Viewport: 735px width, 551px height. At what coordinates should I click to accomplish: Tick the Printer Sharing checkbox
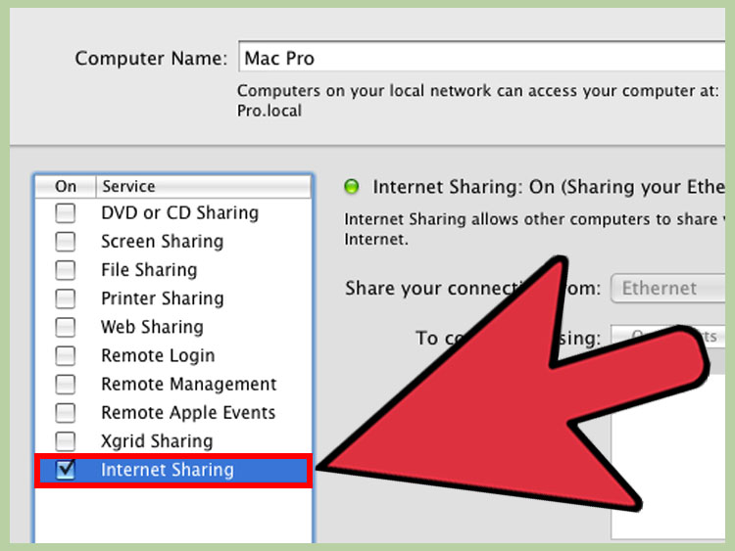pyautogui.click(x=65, y=298)
